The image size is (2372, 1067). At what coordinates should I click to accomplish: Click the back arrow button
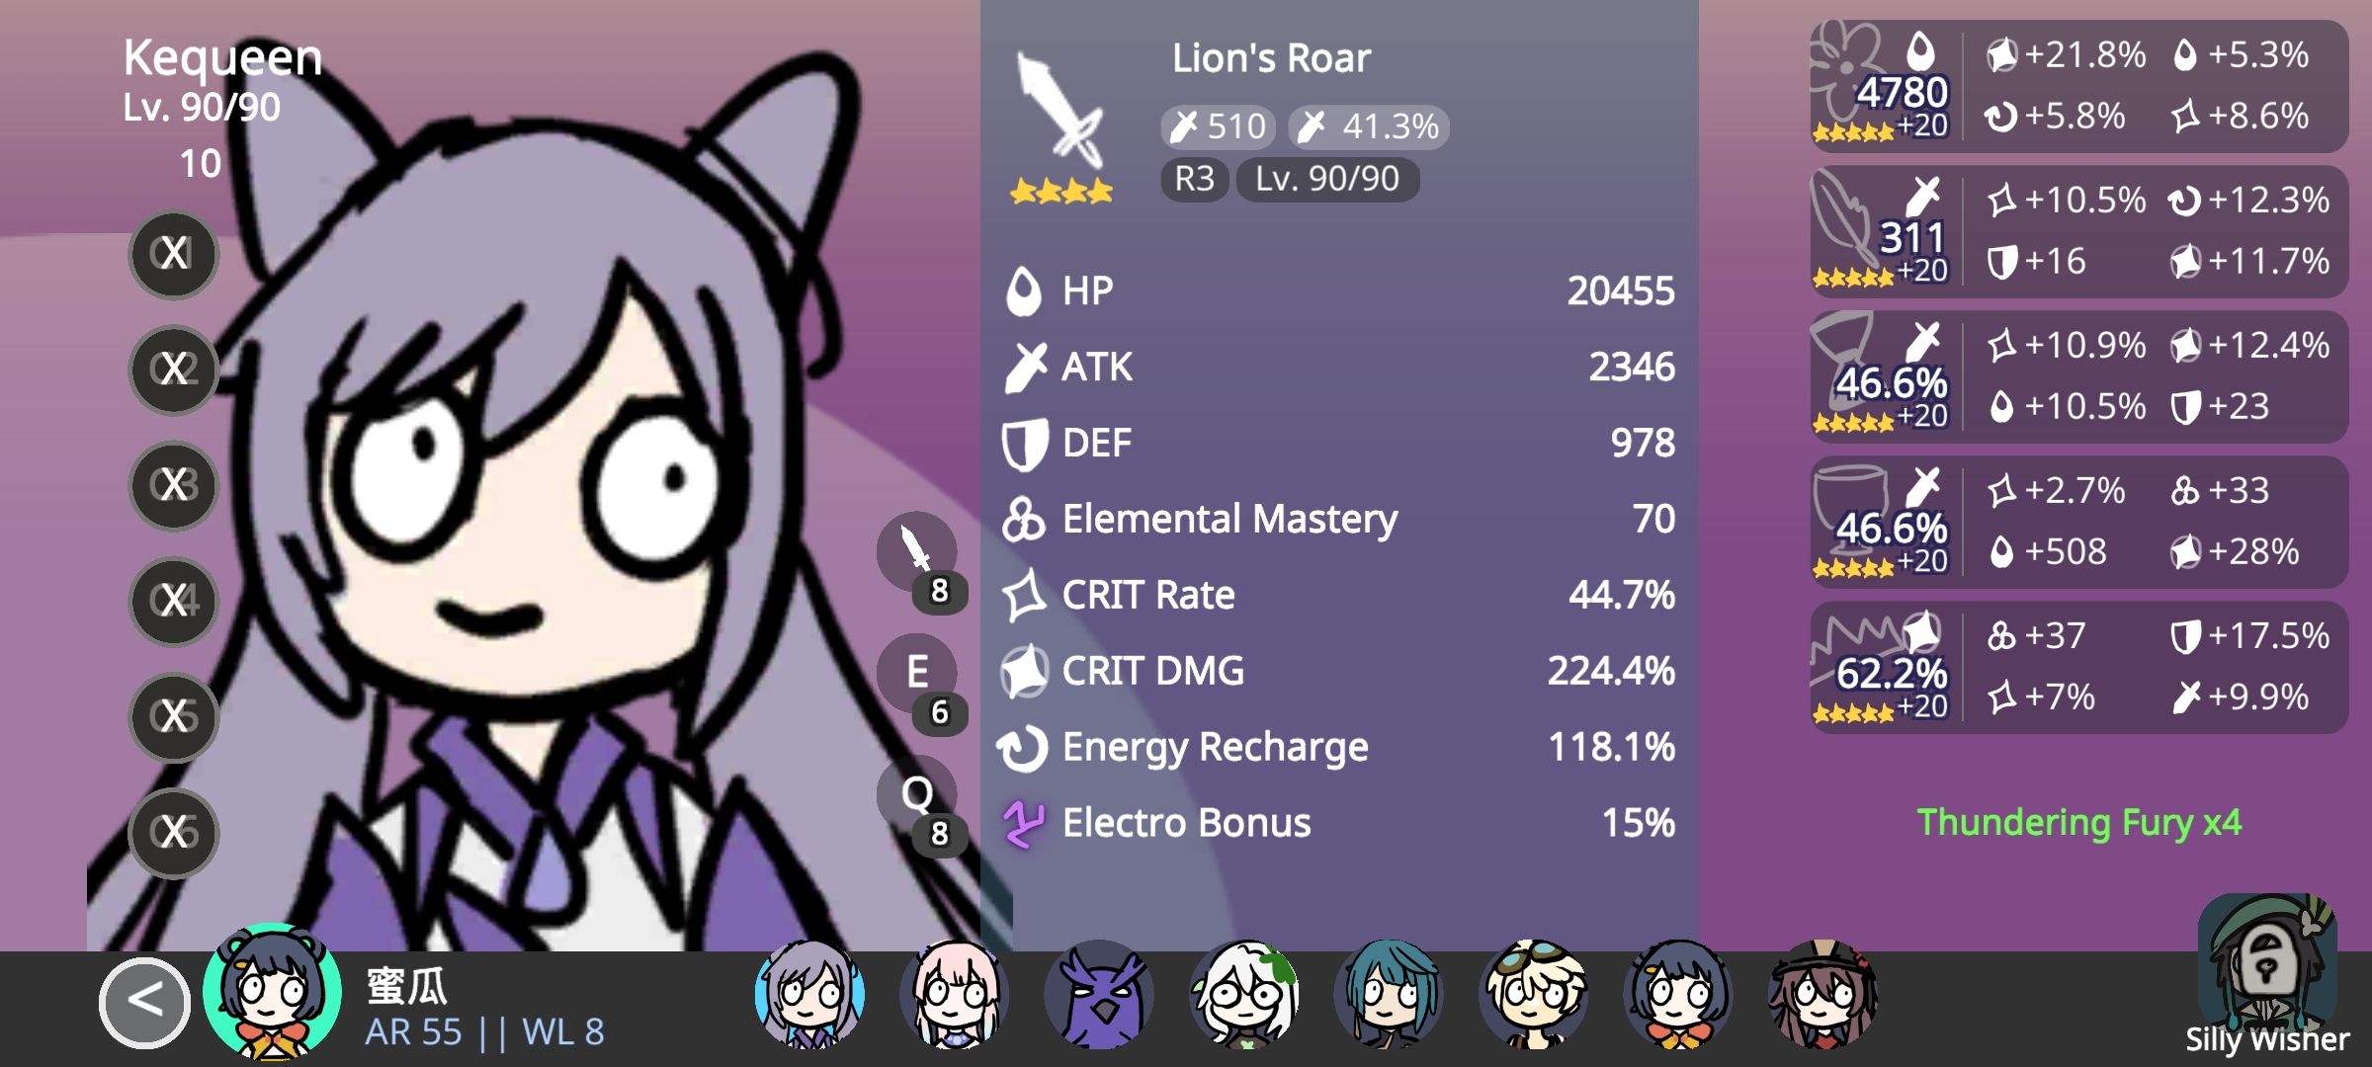click(144, 1003)
